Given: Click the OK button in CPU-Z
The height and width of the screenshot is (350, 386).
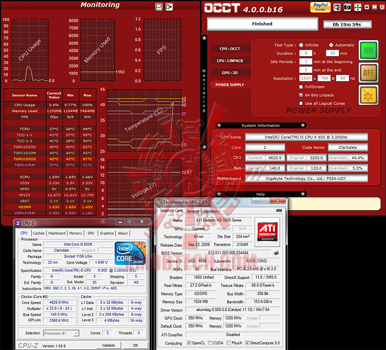Looking at the screenshot, I should (136, 345).
